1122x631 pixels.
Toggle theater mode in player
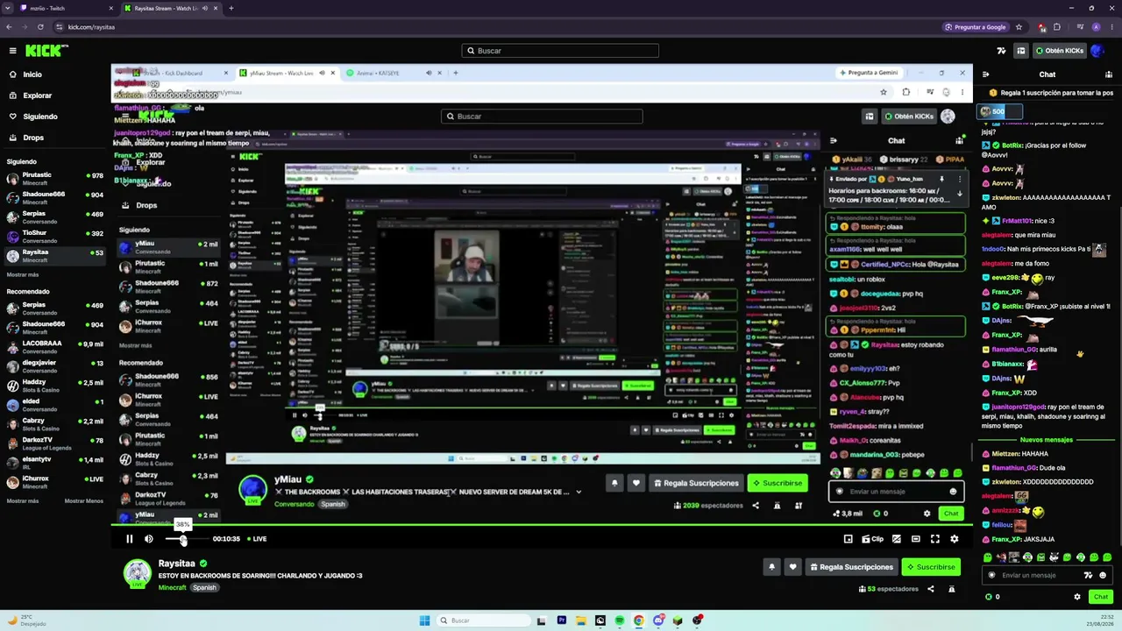coord(916,539)
